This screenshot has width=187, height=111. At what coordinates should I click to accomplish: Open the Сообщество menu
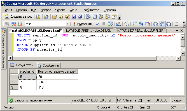point(90,10)
